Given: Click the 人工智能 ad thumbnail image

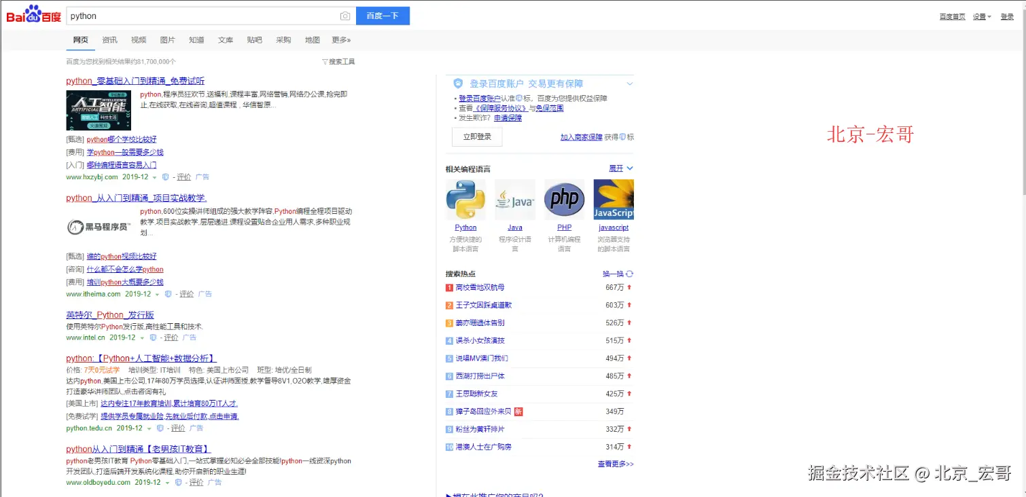Looking at the screenshot, I should (x=99, y=110).
